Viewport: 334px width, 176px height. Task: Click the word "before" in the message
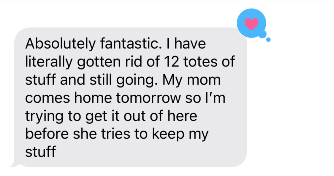click(47, 134)
